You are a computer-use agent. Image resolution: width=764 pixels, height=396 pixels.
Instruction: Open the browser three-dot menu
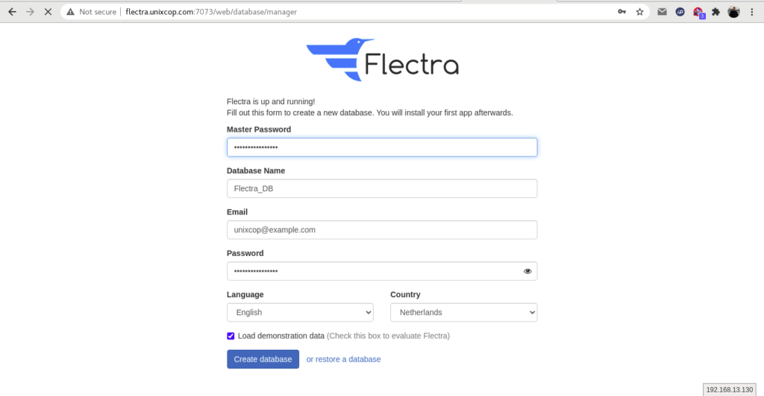(752, 12)
